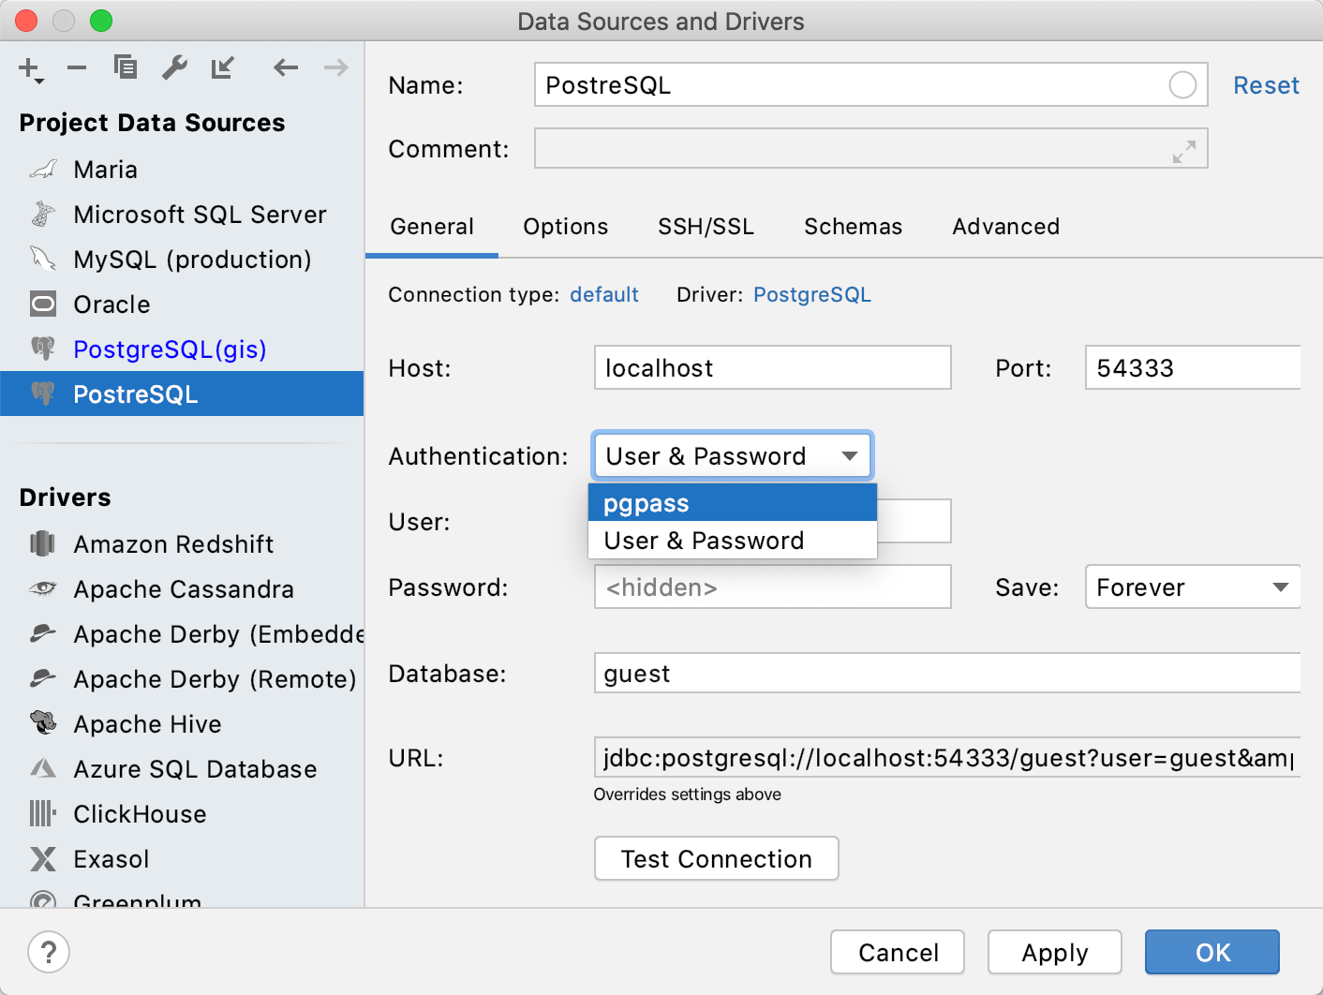The image size is (1323, 995).
Task: Expand the Comment field with arrows icon
Action: click(x=1184, y=152)
